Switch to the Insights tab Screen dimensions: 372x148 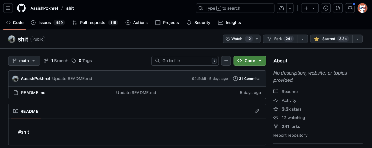[x=230, y=23]
